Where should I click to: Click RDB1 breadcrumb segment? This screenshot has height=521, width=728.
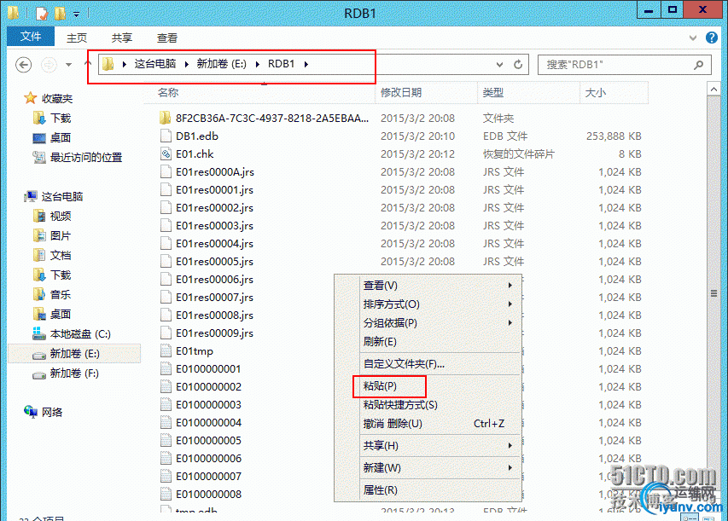coord(281,64)
